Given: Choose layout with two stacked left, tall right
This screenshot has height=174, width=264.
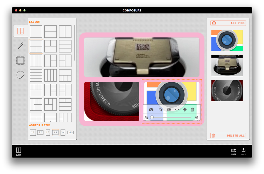Looking at the screenshot, I should click(x=65, y=61).
